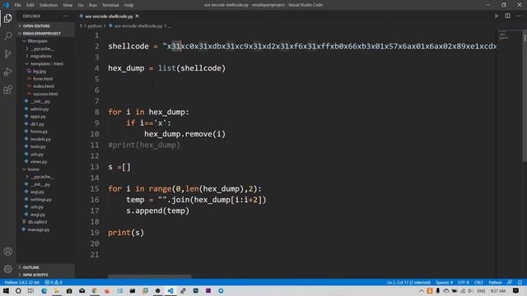Close the xor encode shellcode.py tab
Screen dimensions: 527x296
(x=138, y=16)
